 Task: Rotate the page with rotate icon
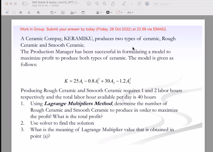click(x=139, y=4)
